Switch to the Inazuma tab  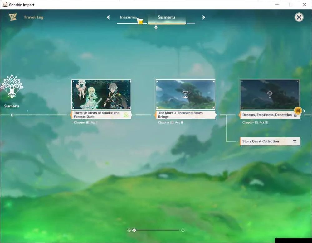coord(128,17)
